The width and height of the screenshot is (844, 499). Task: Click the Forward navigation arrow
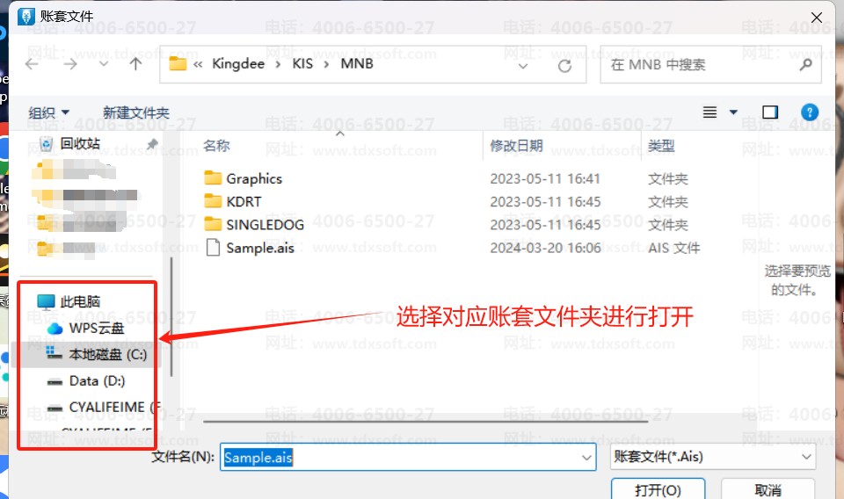[x=70, y=64]
